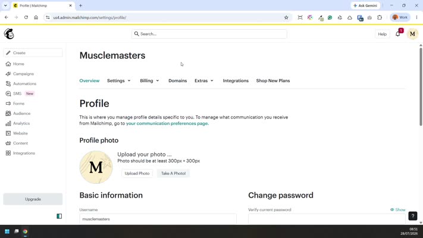Expand the Settings dropdown menu

pos(119,81)
